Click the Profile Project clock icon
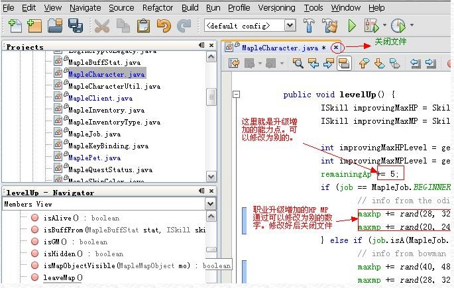 point(398,26)
